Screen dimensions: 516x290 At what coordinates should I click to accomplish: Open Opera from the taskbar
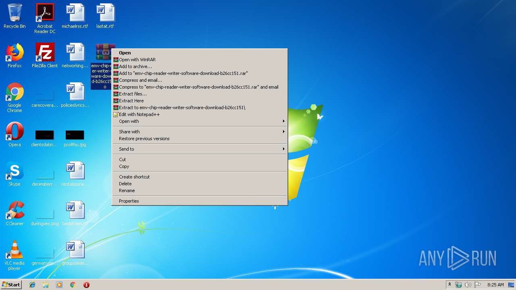(86, 285)
